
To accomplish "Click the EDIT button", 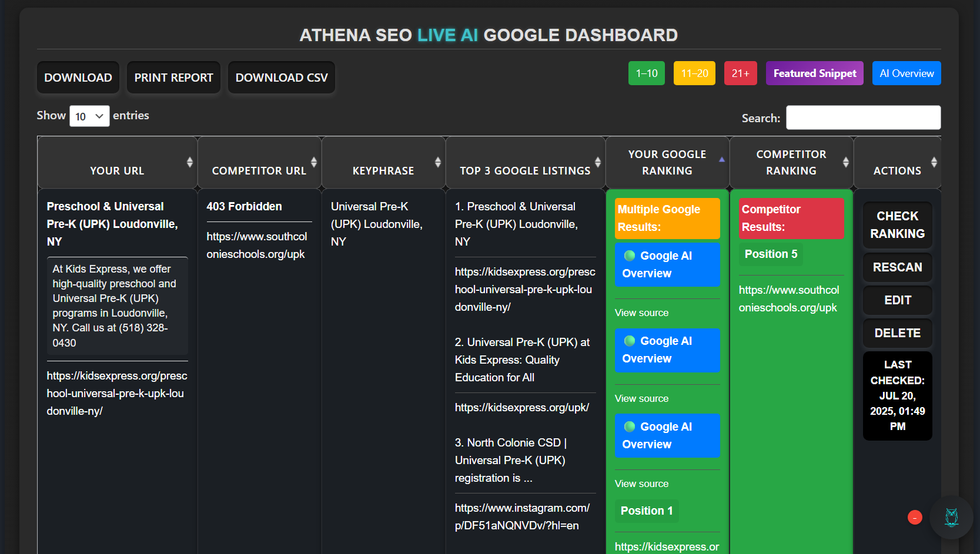I will (x=897, y=300).
